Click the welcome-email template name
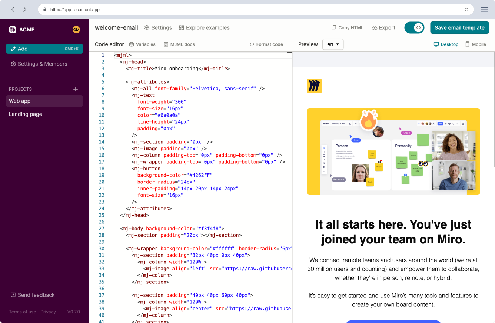 pos(116,28)
